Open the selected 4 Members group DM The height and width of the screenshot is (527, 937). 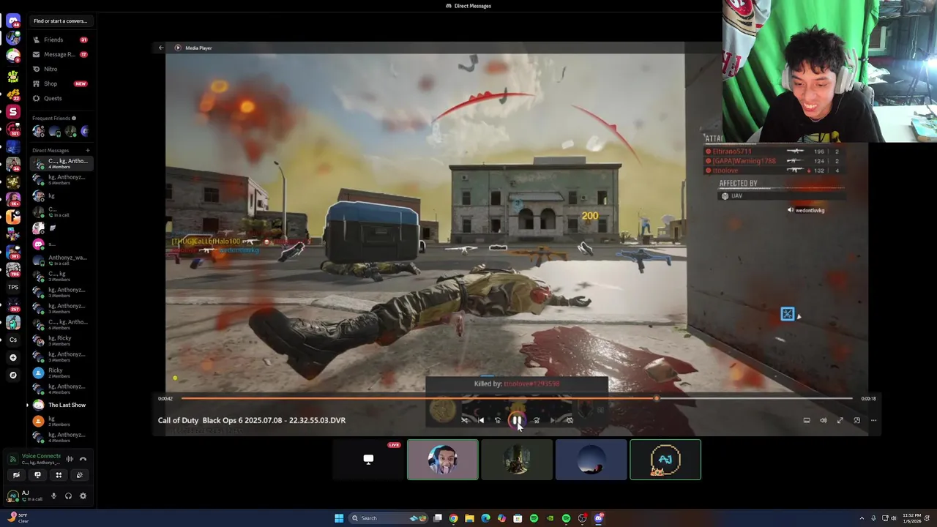click(x=61, y=163)
